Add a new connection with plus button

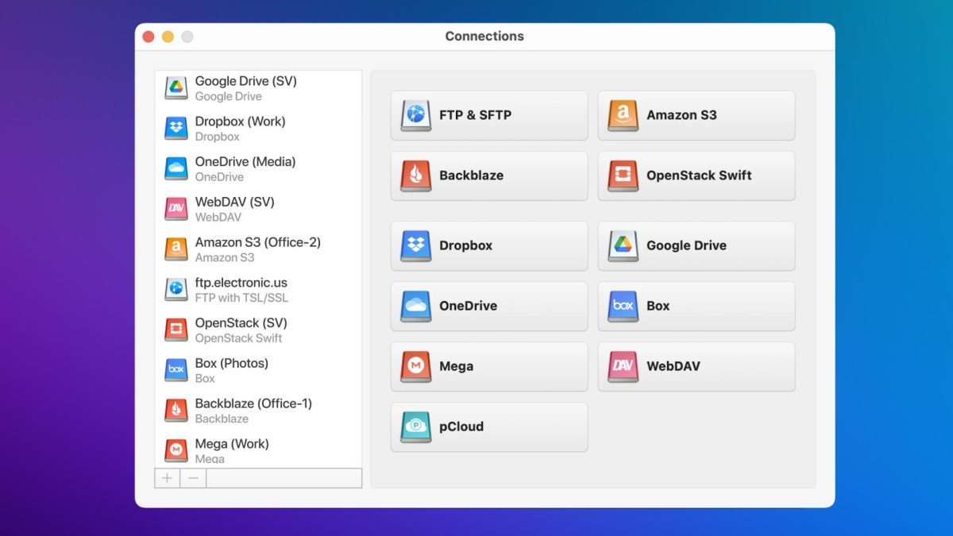pos(168,478)
